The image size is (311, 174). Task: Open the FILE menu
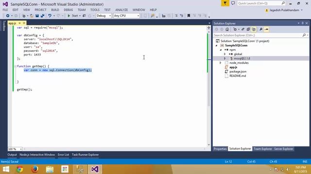click(5, 10)
